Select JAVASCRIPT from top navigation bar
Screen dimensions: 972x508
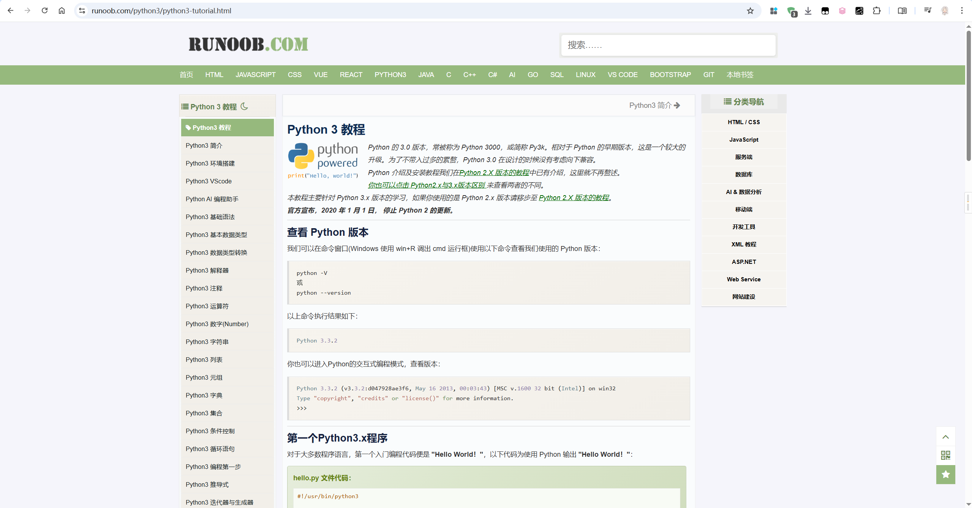(255, 75)
